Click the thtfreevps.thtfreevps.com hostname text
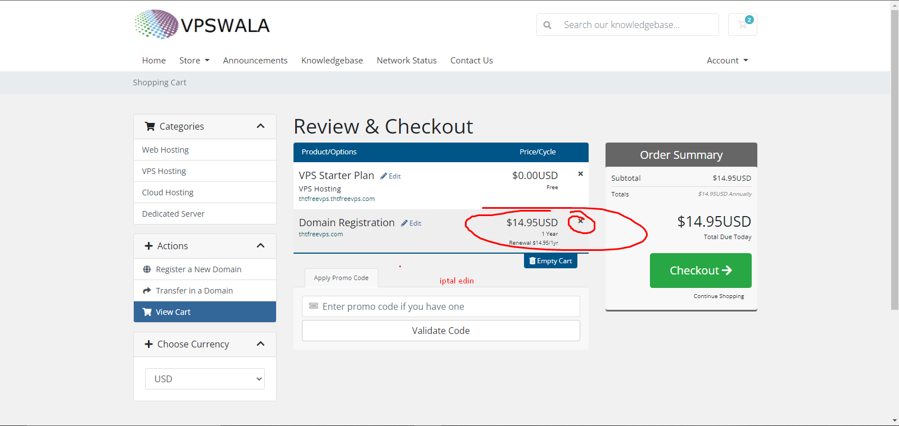The width and height of the screenshot is (899, 426). 337,199
